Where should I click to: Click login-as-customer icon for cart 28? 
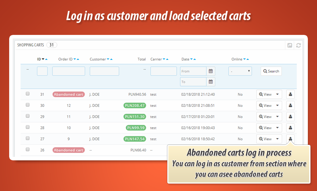290,128
